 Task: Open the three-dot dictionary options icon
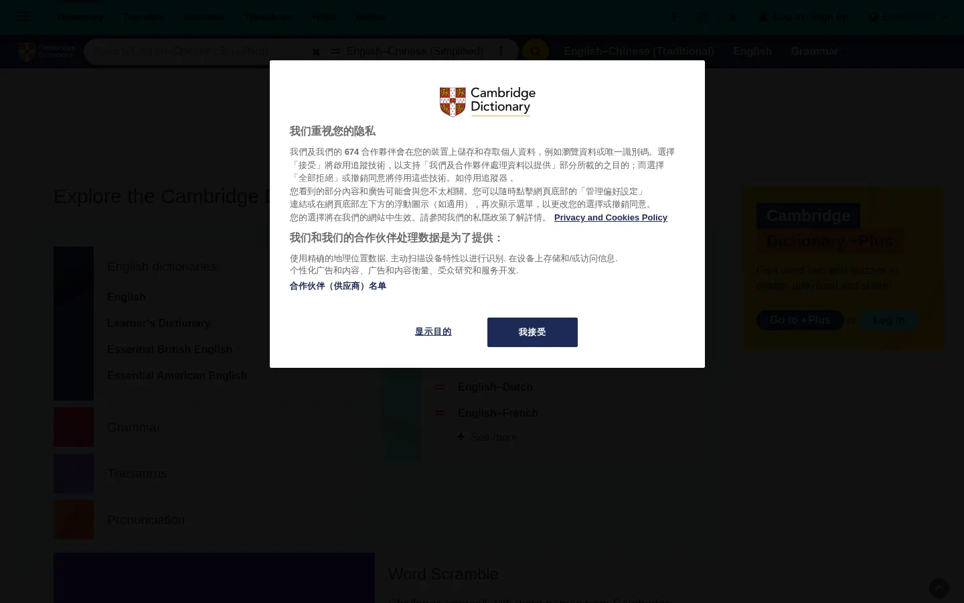coord(501,52)
